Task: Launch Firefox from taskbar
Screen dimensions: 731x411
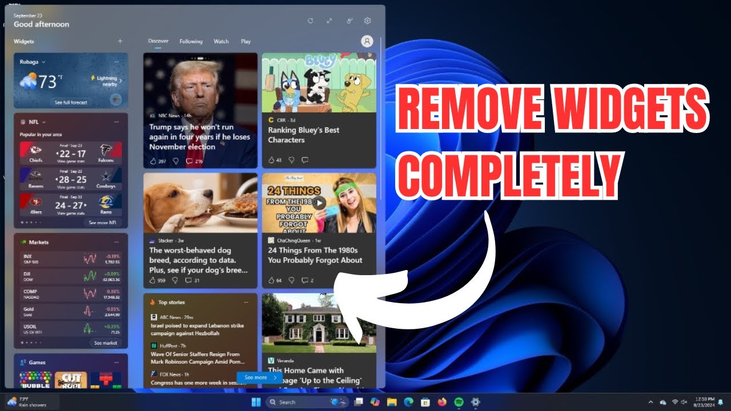Action: pos(442,402)
